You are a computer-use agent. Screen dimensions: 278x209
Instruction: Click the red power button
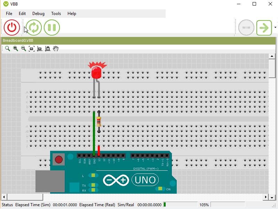[12, 28]
